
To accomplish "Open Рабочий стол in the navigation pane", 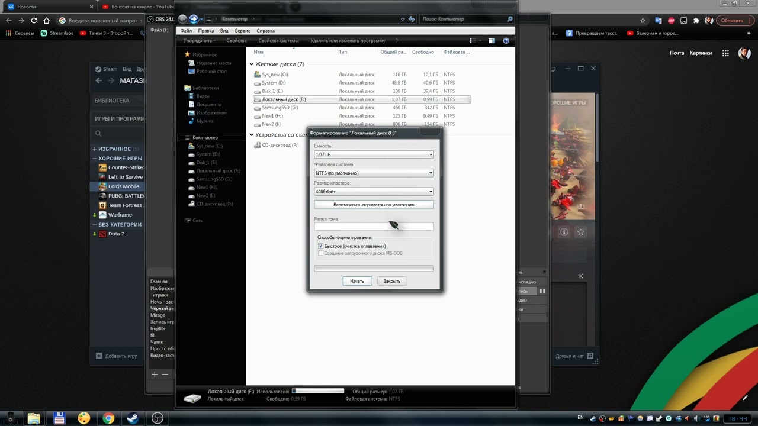I will 211,72.
